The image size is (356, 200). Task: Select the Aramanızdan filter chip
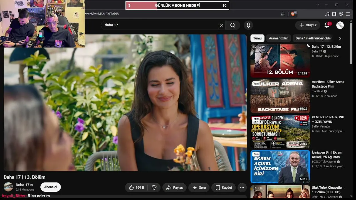point(278,38)
